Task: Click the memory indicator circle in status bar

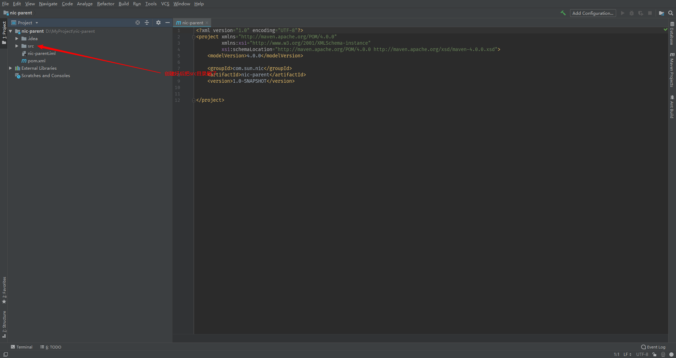Action: coord(671,354)
